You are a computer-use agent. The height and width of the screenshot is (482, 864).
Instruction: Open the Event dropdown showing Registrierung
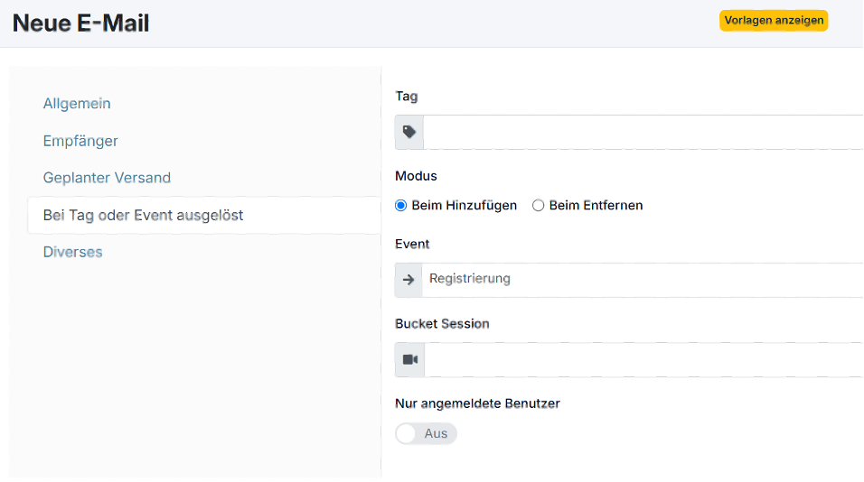point(642,280)
